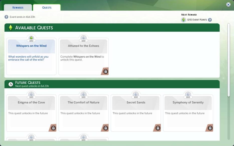Click 'This quest unlocks in the future' under The Comfort of Nature
The height and width of the screenshot is (146, 234).
click(x=80, y=113)
